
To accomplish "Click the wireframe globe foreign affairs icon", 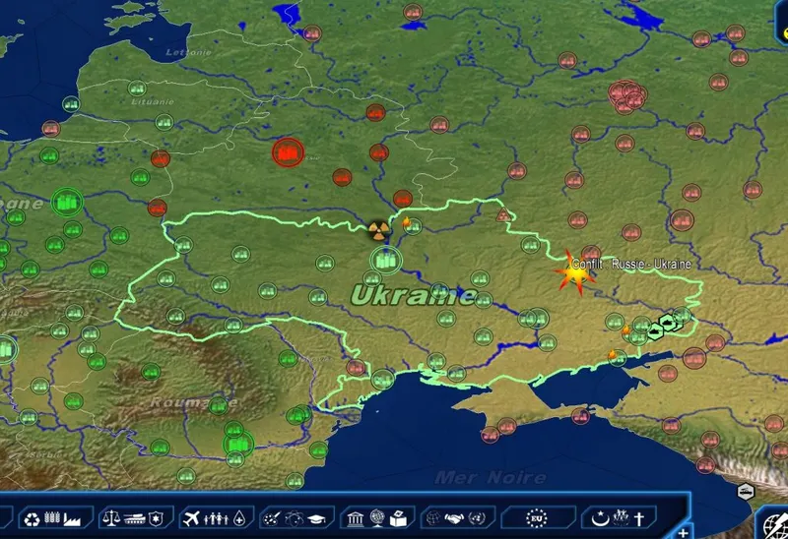I will 433,518.
